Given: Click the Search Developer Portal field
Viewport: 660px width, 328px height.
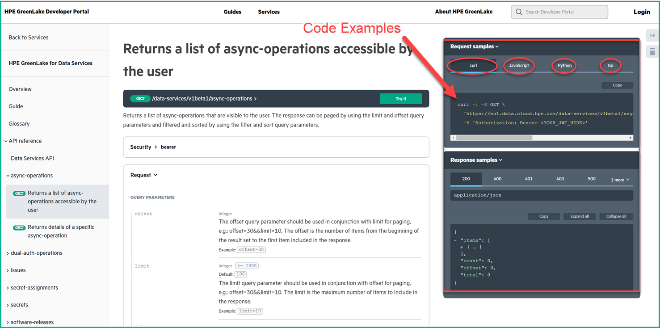Looking at the screenshot, I should [x=559, y=12].
